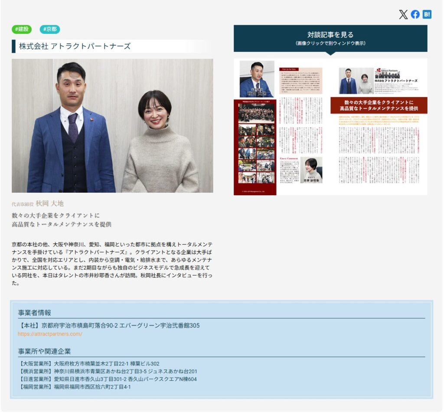Click the 事業者情報 heading
Viewport: 444px width, 417px height.
tap(35, 313)
